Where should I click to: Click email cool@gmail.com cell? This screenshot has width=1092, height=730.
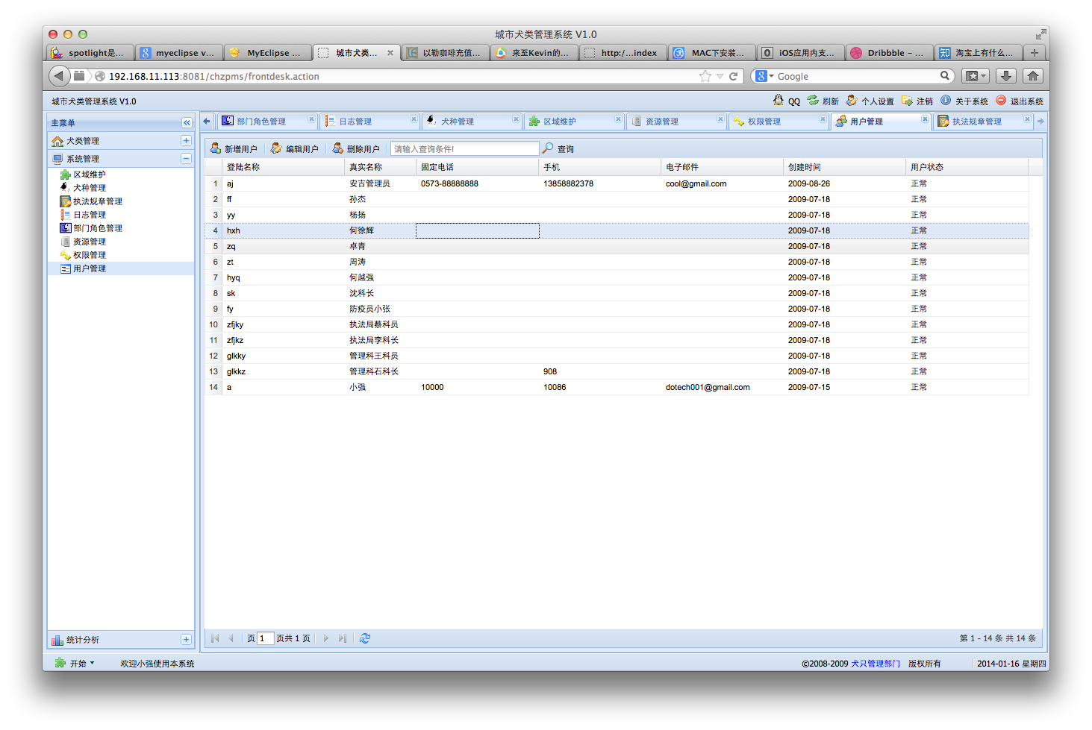696,183
